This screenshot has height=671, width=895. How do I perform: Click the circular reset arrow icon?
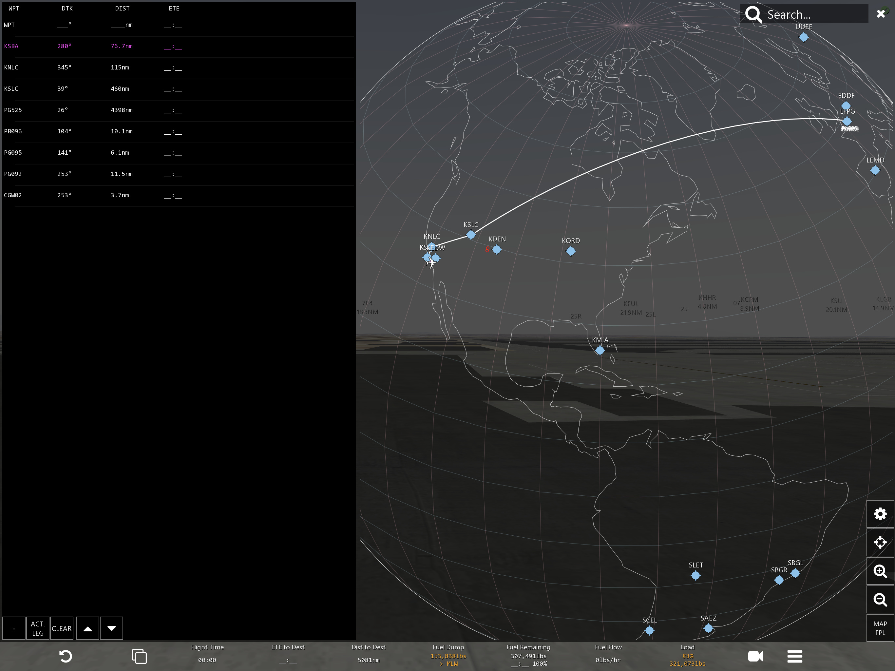click(66, 656)
